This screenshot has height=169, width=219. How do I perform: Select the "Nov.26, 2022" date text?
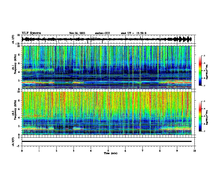pyautogui.click(x=77, y=33)
